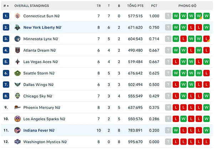
Task: Click the 0.429 win percentage
Action: [154, 96]
